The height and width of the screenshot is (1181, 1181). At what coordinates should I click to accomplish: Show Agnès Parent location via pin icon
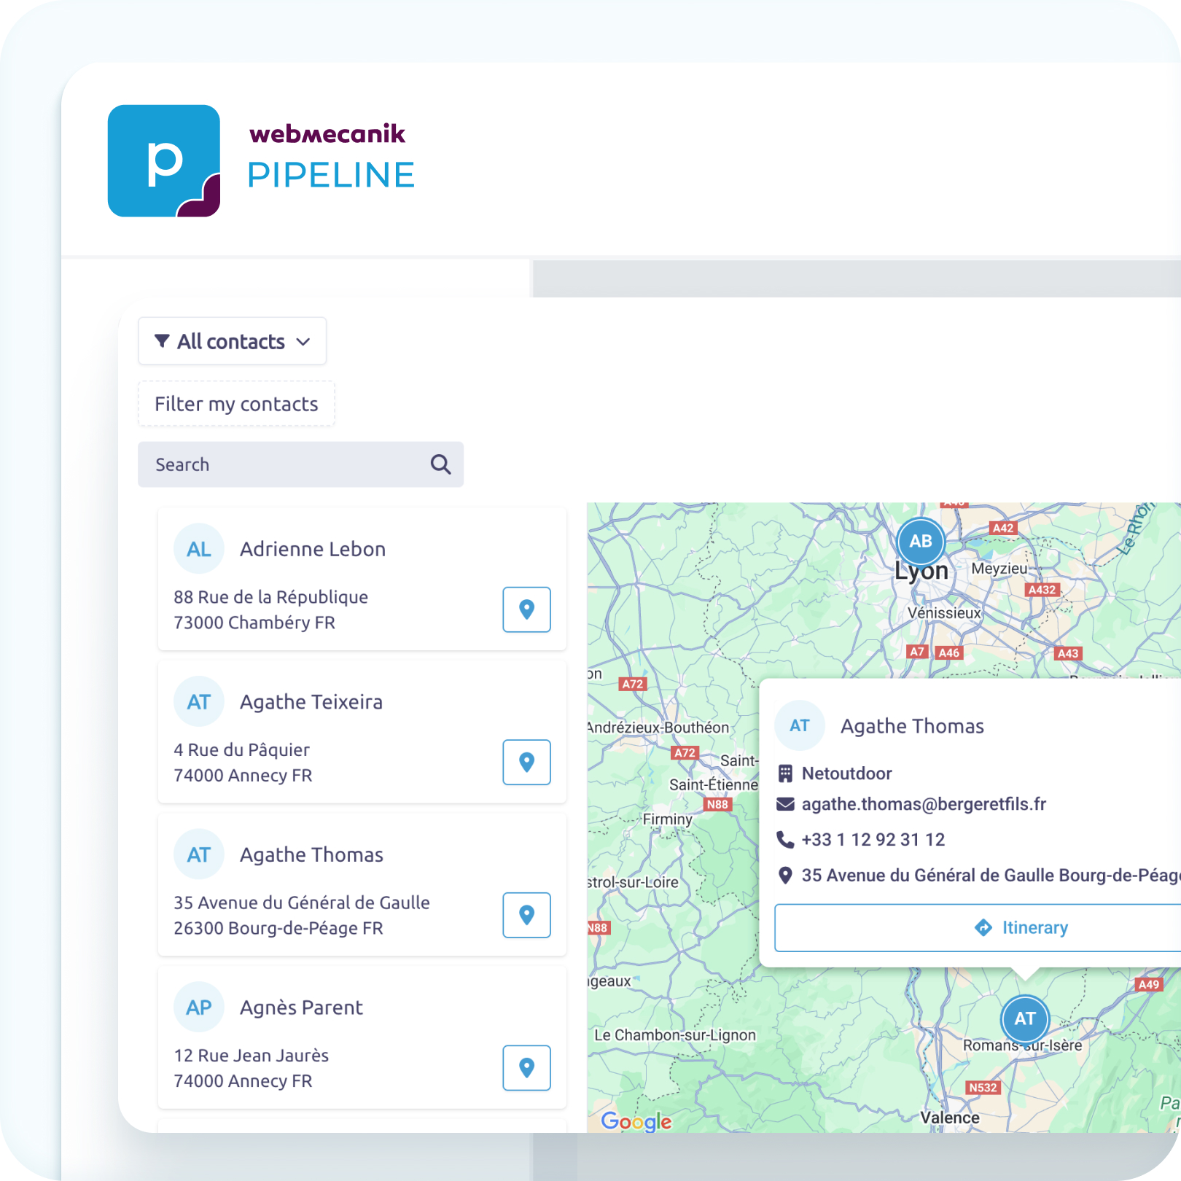(x=526, y=1068)
